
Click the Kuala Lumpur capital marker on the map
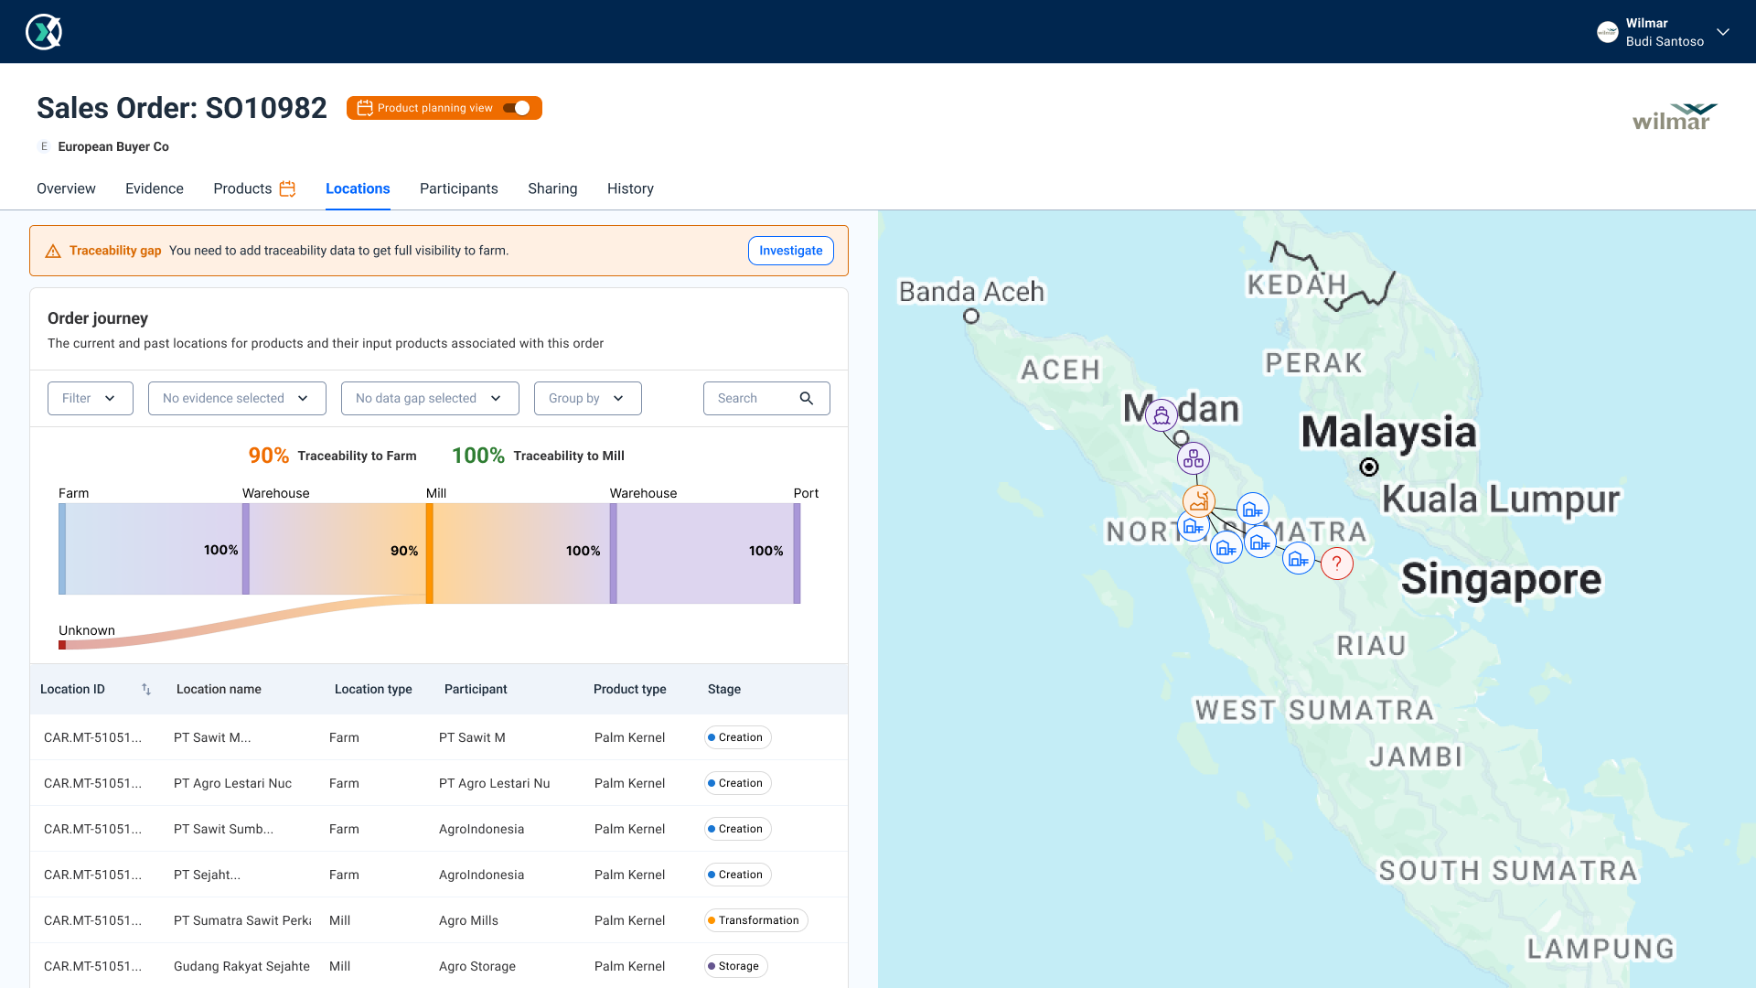click(1369, 467)
